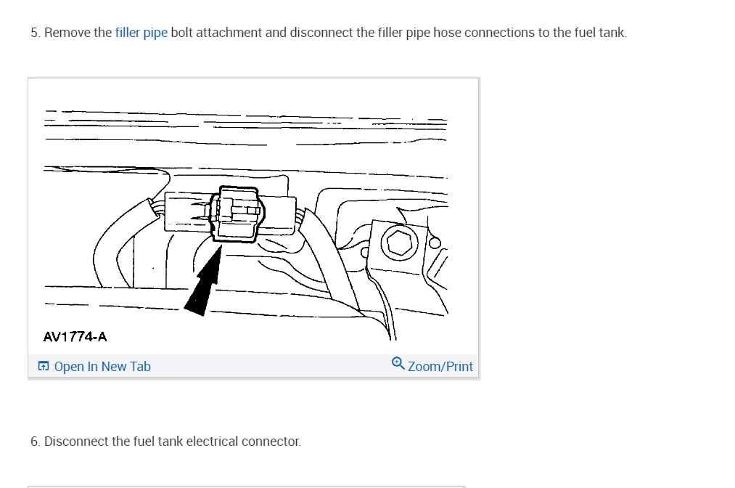Click the AV1774-A diagram label
This screenshot has width=735, height=488.
click(x=75, y=337)
